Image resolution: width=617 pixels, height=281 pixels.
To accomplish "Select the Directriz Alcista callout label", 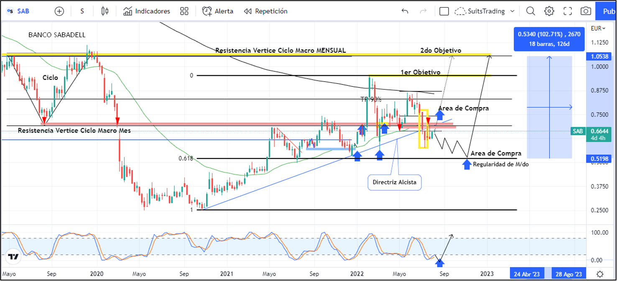I will pos(394,182).
